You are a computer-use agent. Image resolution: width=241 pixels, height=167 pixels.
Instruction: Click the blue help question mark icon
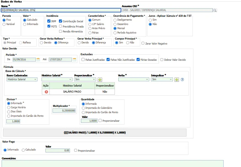182,79
